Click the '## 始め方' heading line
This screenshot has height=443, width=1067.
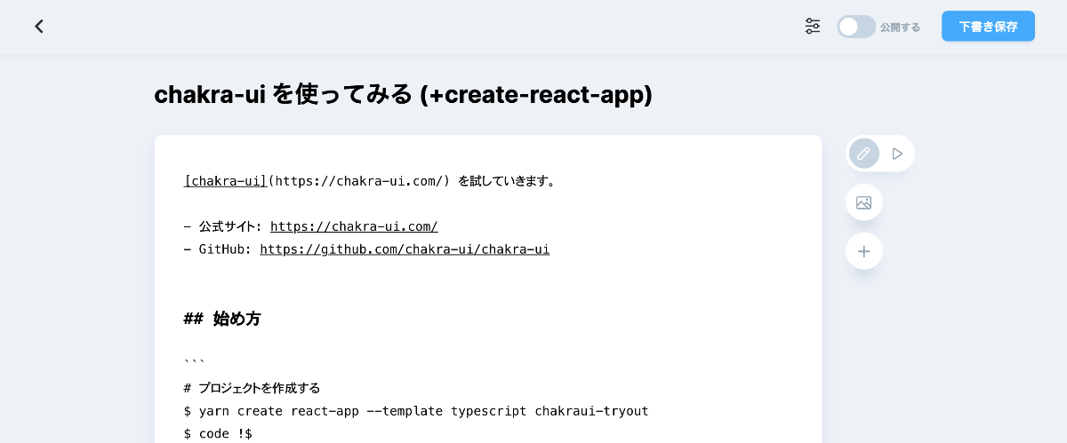pos(222,319)
